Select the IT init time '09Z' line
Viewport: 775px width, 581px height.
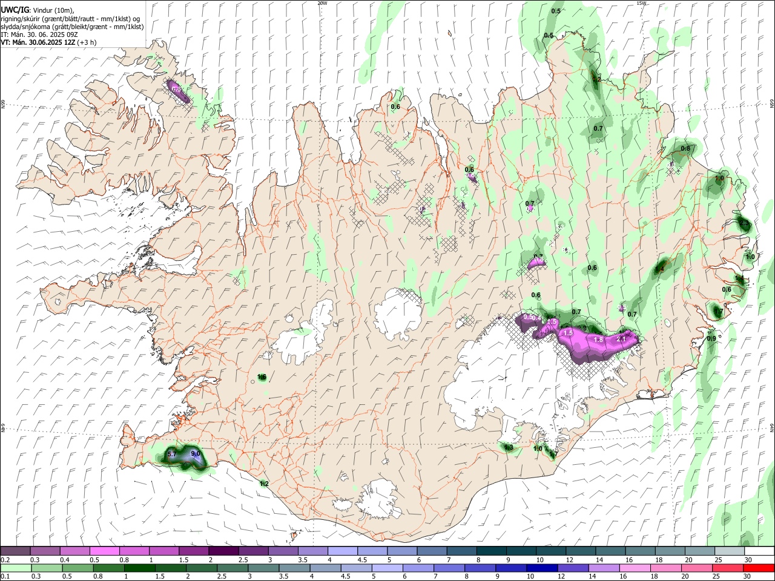(x=39, y=34)
